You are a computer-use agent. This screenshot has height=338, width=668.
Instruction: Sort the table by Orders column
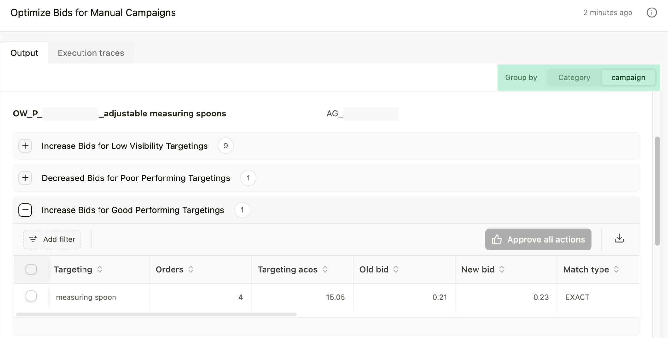pos(190,269)
